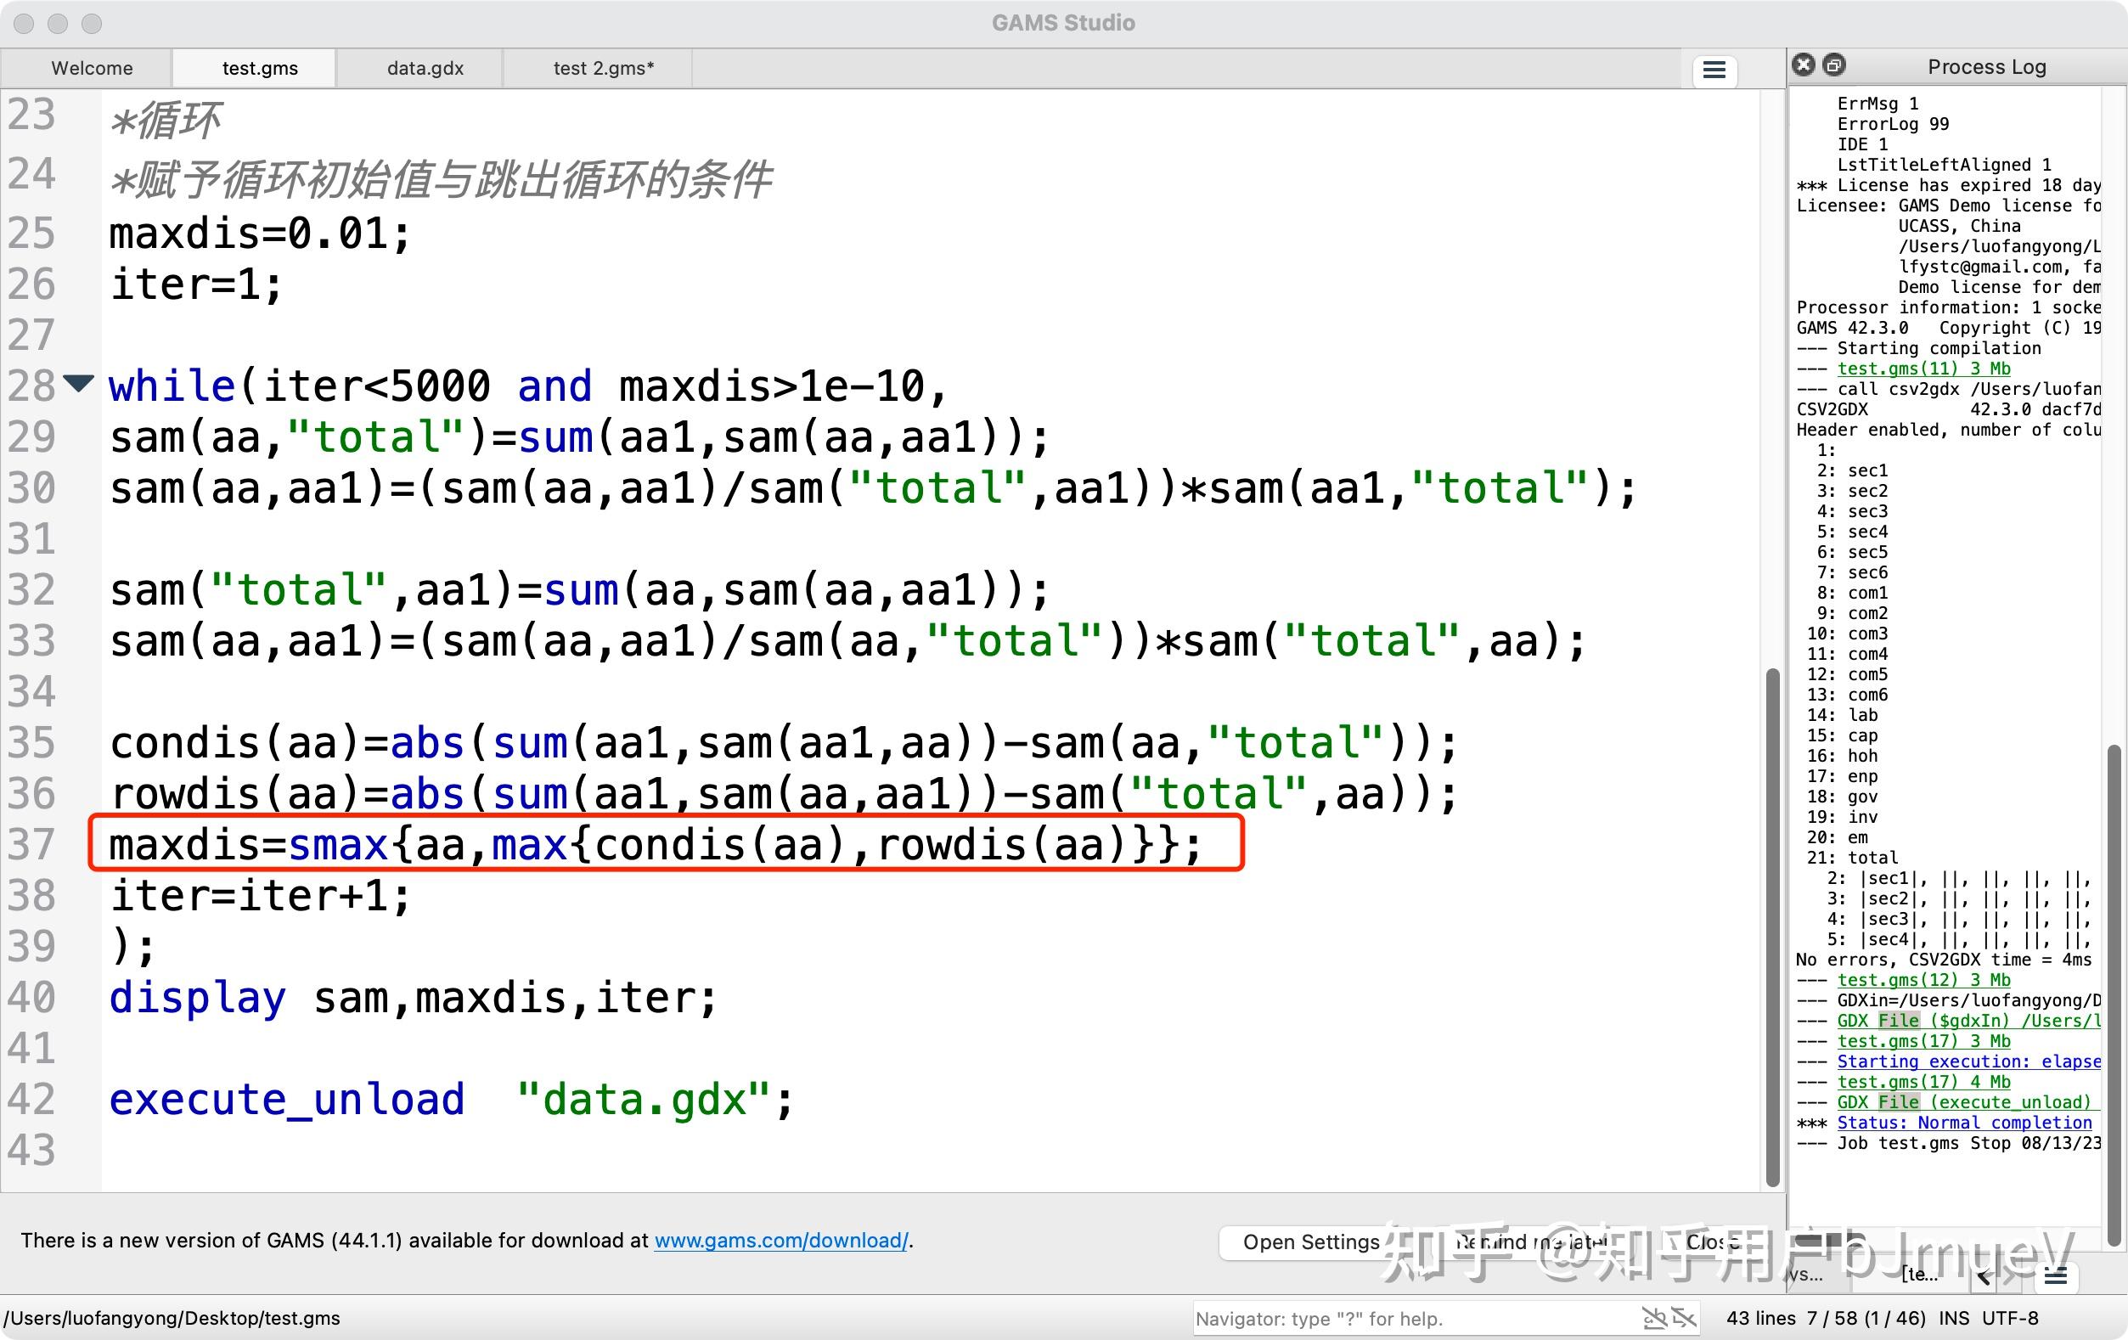
Task: Float the Process Log panel
Action: click(x=1834, y=65)
